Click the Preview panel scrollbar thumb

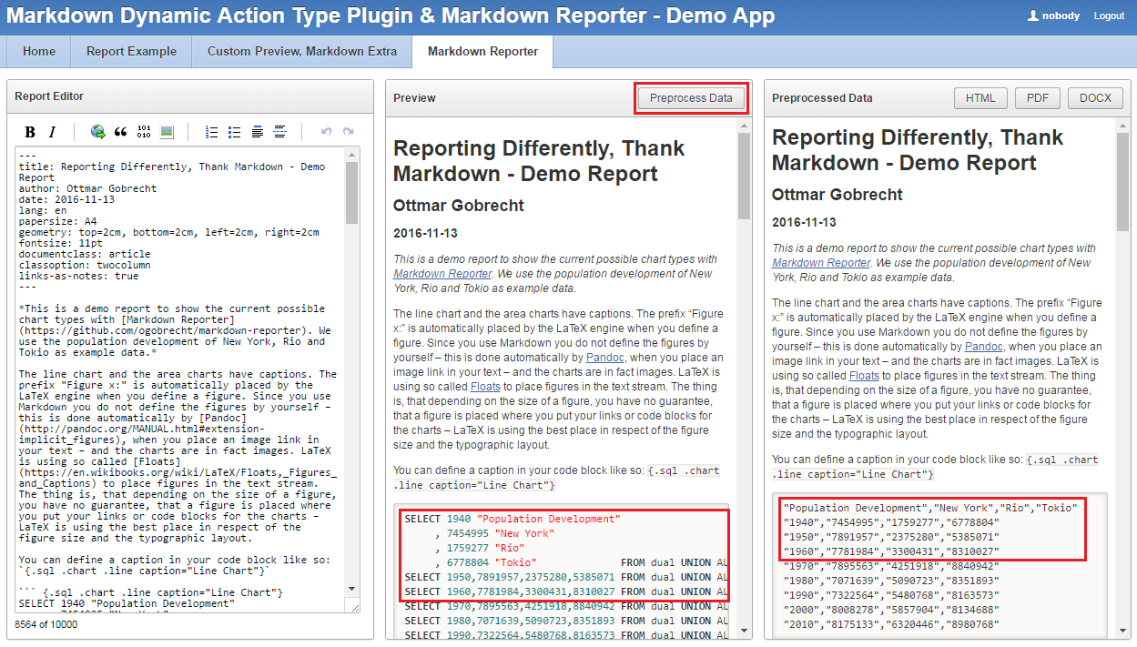[x=744, y=176]
